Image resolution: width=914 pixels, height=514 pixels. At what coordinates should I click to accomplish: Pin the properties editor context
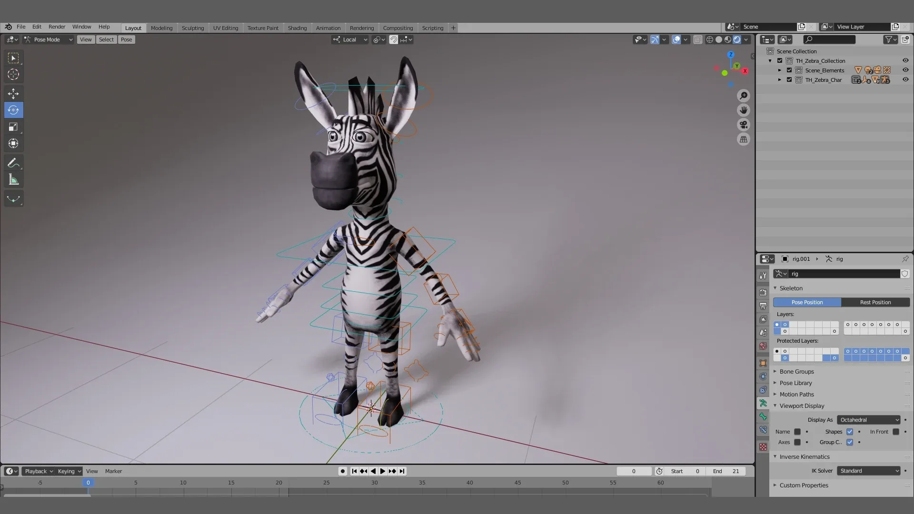coord(905,259)
